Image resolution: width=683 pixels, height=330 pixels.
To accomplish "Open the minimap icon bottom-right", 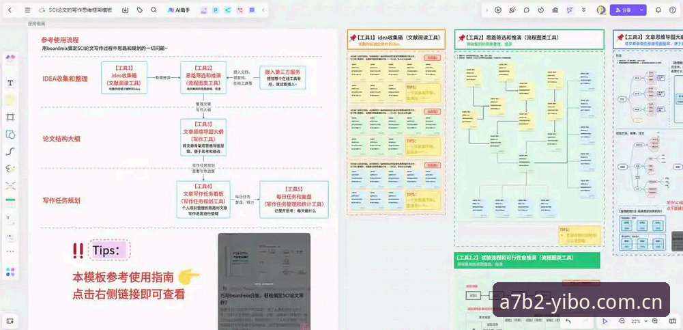I will click(x=672, y=321).
